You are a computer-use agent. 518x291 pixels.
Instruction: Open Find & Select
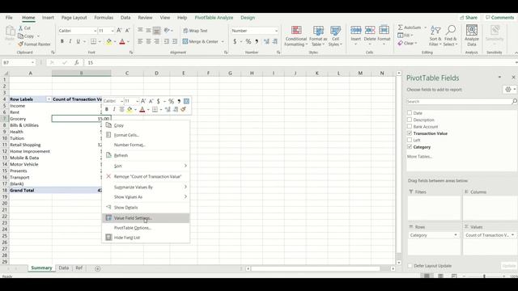[451, 36]
